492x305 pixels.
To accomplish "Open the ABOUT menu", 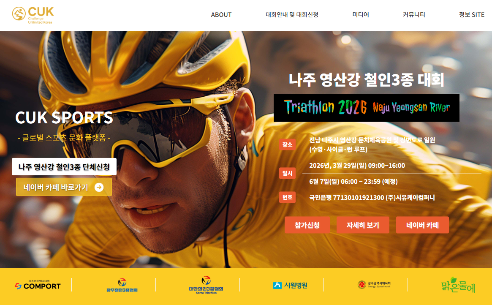I will (x=221, y=15).
